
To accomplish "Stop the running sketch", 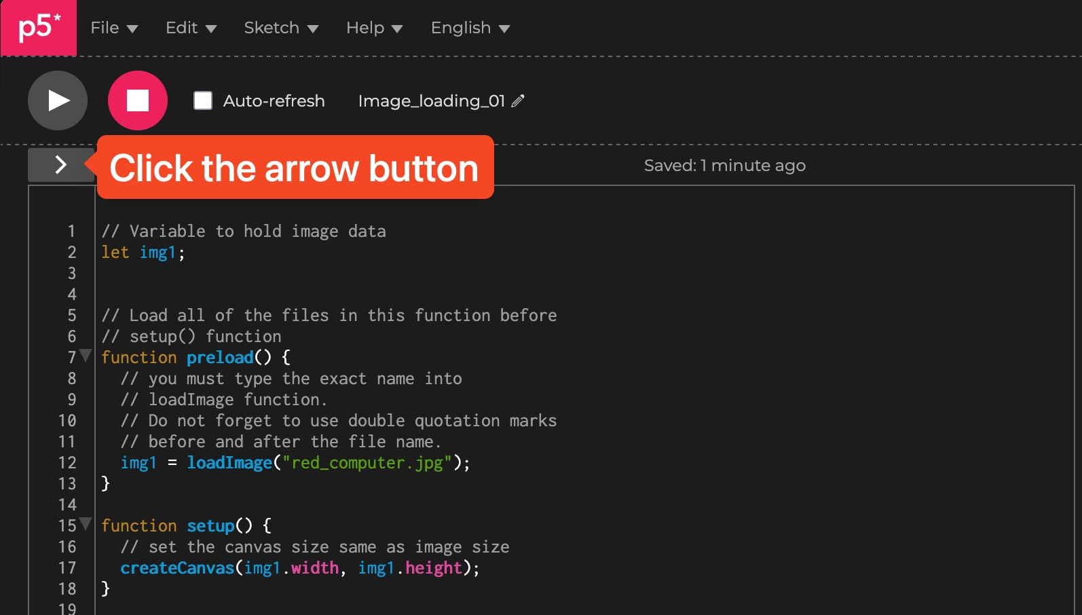I will pyautogui.click(x=138, y=100).
